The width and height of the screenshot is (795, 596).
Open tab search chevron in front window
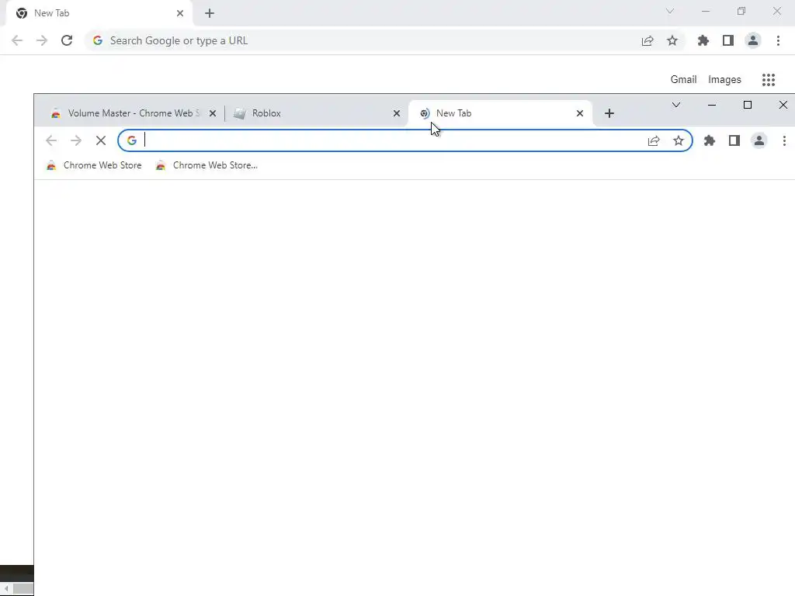point(676,105)
